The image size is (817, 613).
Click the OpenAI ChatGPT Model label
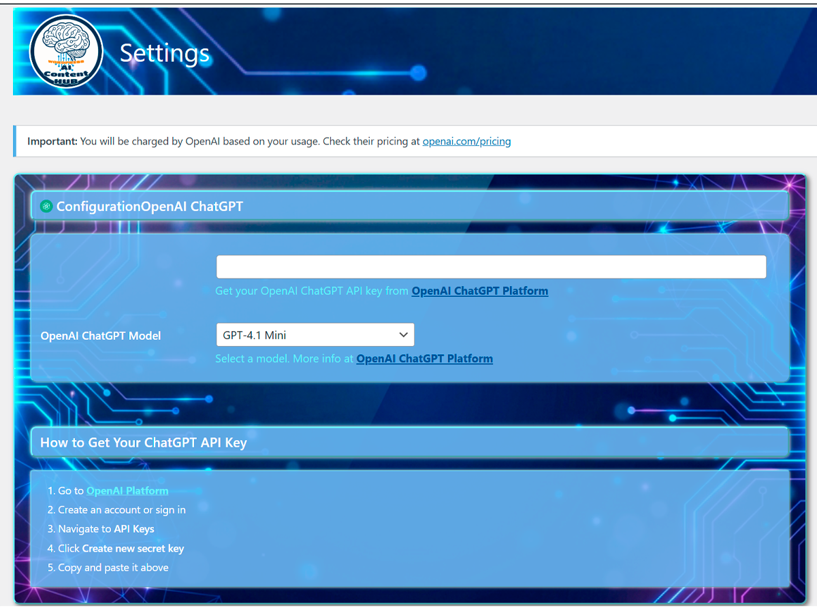[101, 336]
